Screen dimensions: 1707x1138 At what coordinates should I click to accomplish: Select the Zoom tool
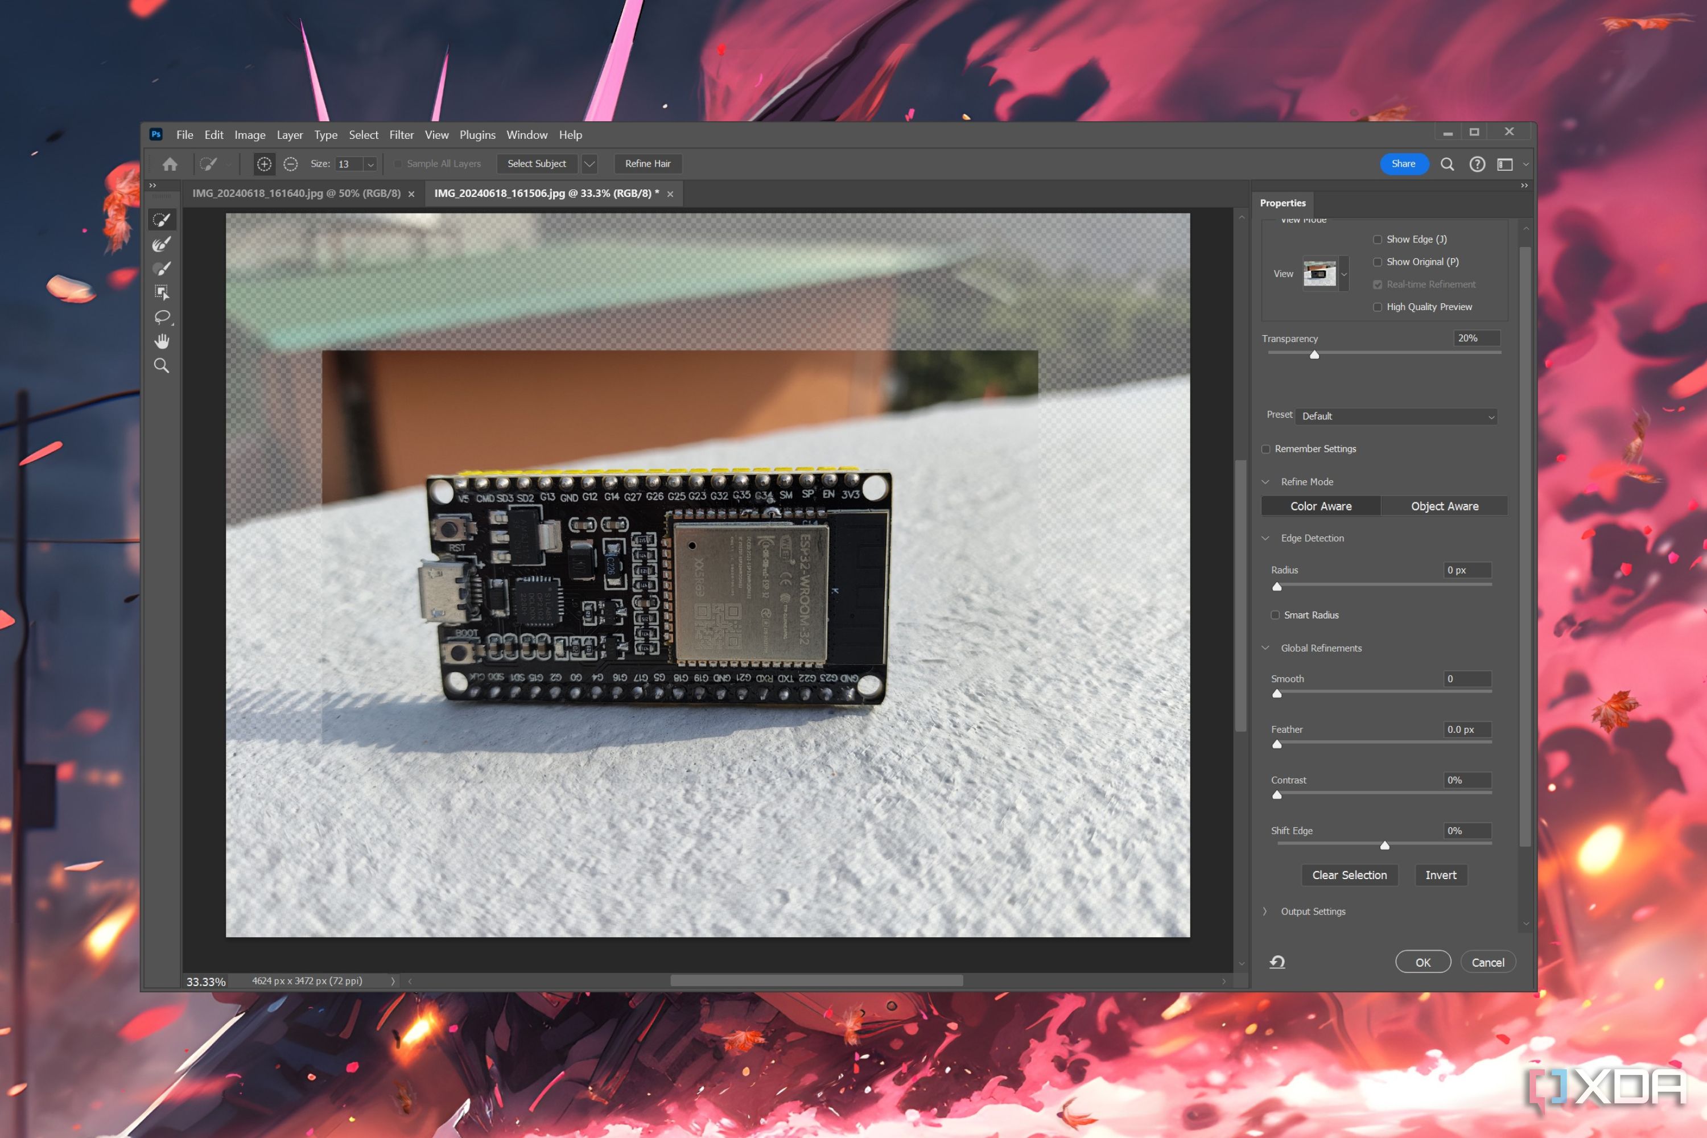click(162, 366)
